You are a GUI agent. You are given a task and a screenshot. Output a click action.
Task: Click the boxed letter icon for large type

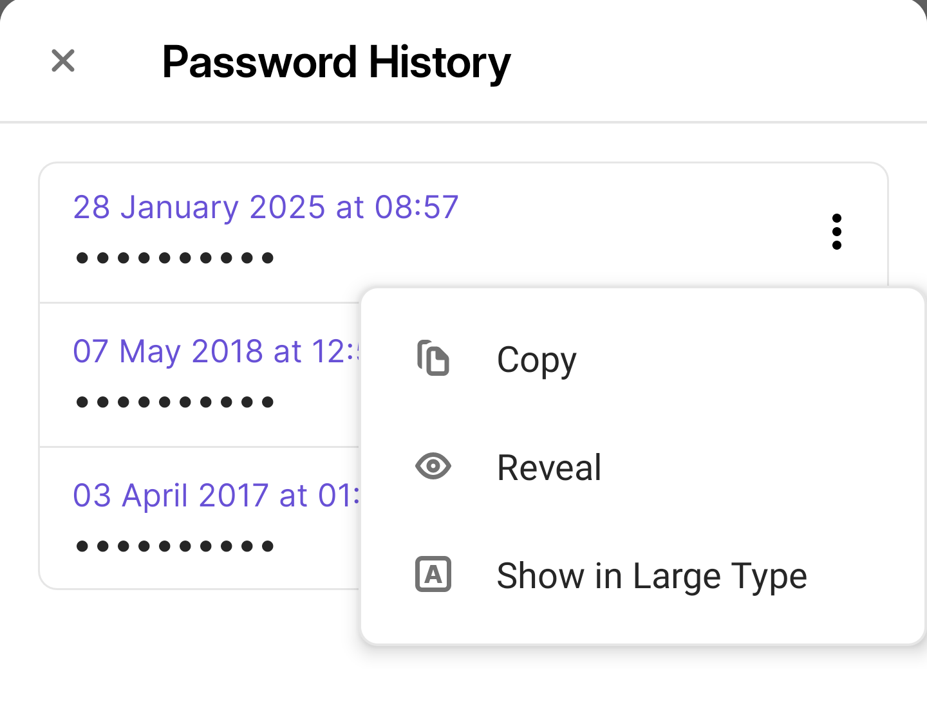(433, 575)
